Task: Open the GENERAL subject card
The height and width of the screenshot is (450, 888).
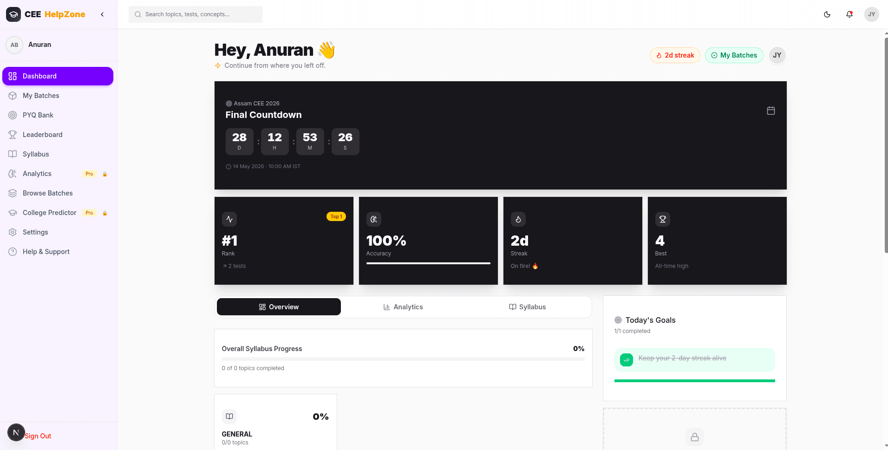Action: click(x=275, y=422)
